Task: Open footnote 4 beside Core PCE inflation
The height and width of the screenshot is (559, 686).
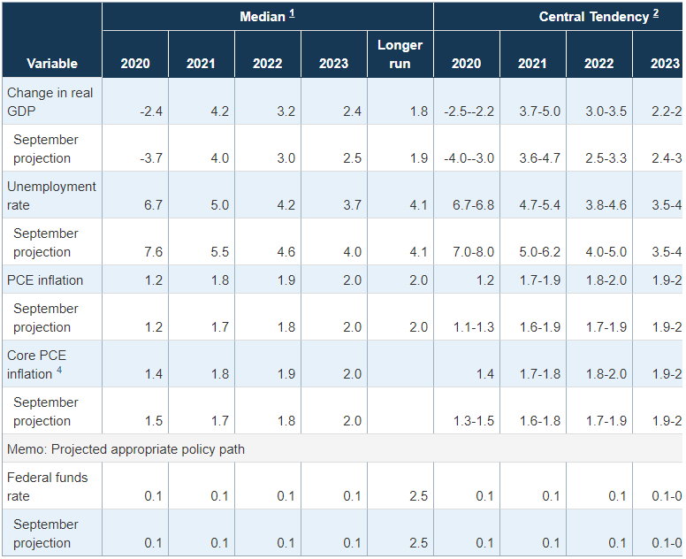Action: pyautogui.click(x=59, y=371)
